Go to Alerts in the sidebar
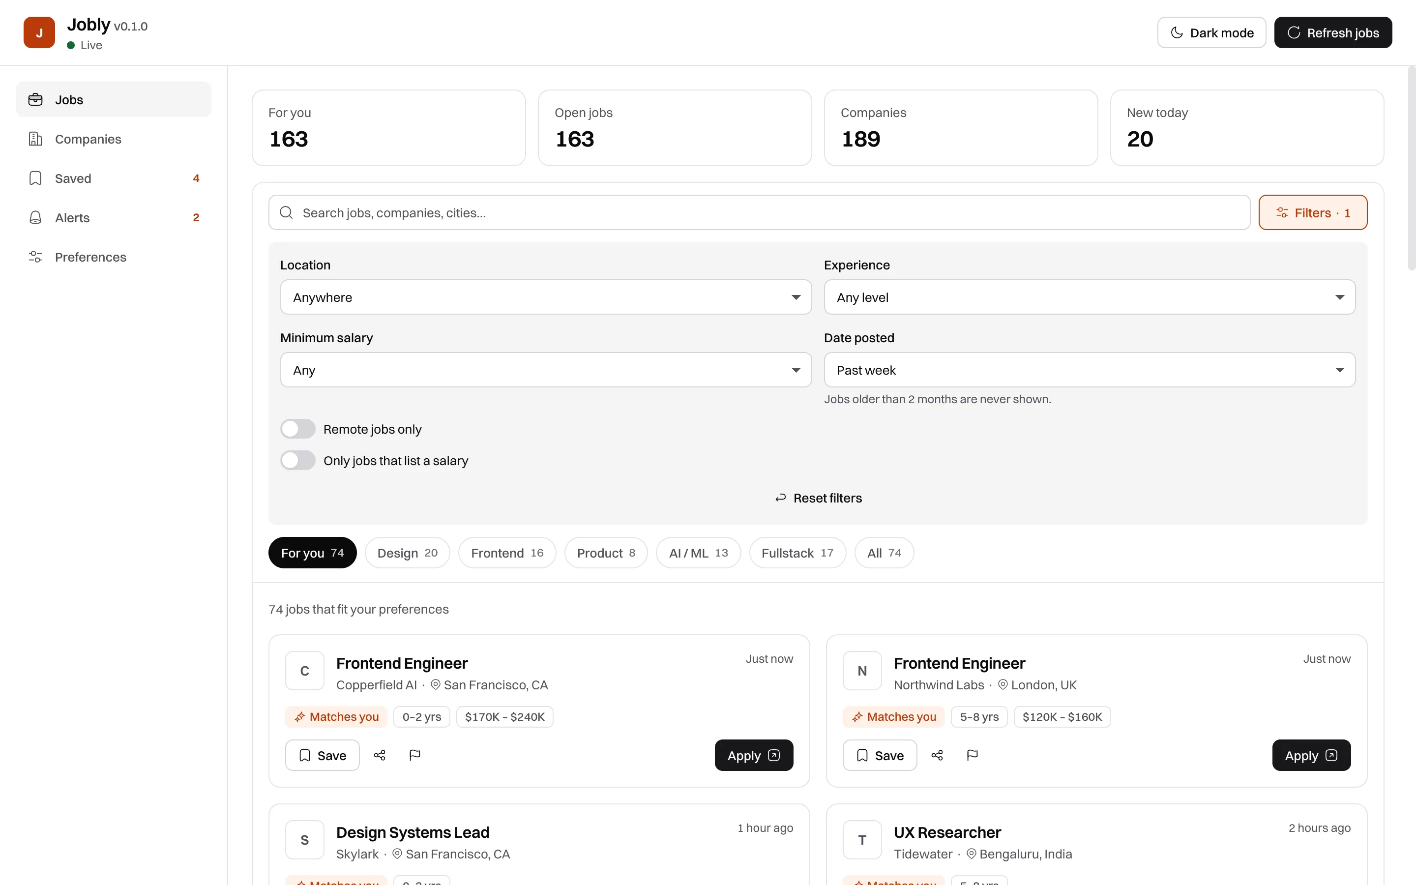The image size is (1416, 885). [114, 217]
